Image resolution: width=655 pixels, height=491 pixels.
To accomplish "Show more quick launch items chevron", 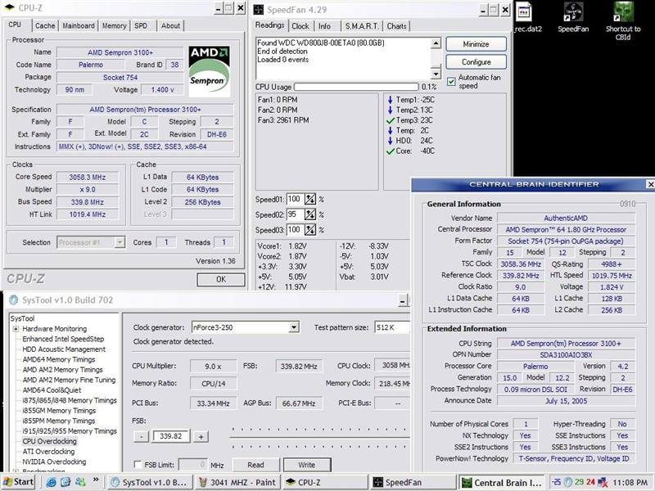I will click(x=96, y=480).
